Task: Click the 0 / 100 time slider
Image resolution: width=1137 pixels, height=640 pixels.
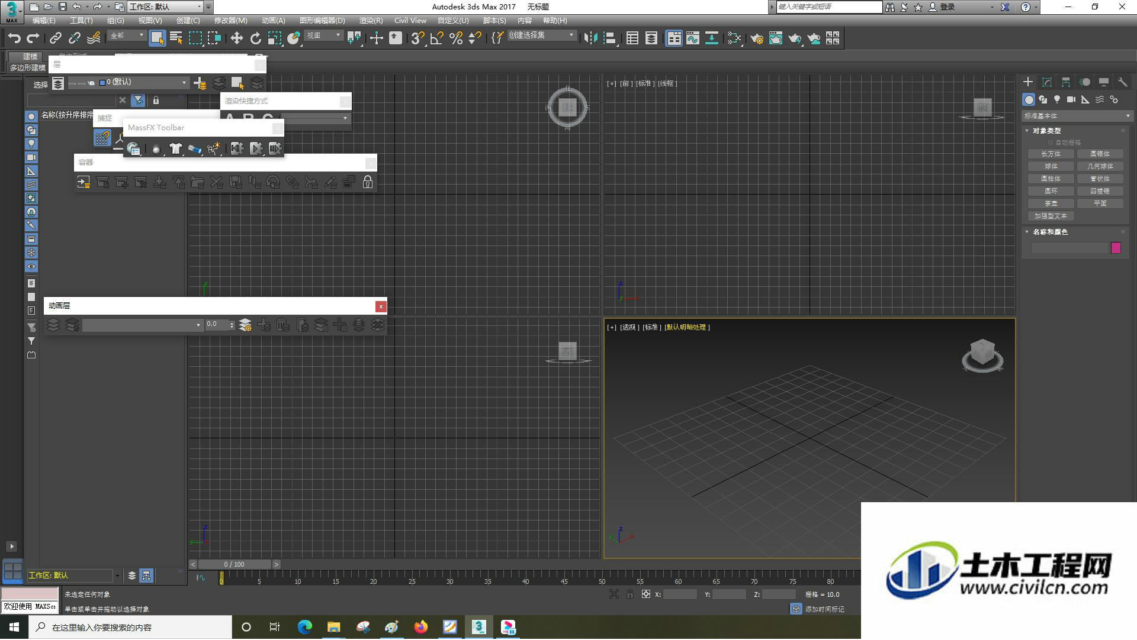Action: [x=235, y=565]
